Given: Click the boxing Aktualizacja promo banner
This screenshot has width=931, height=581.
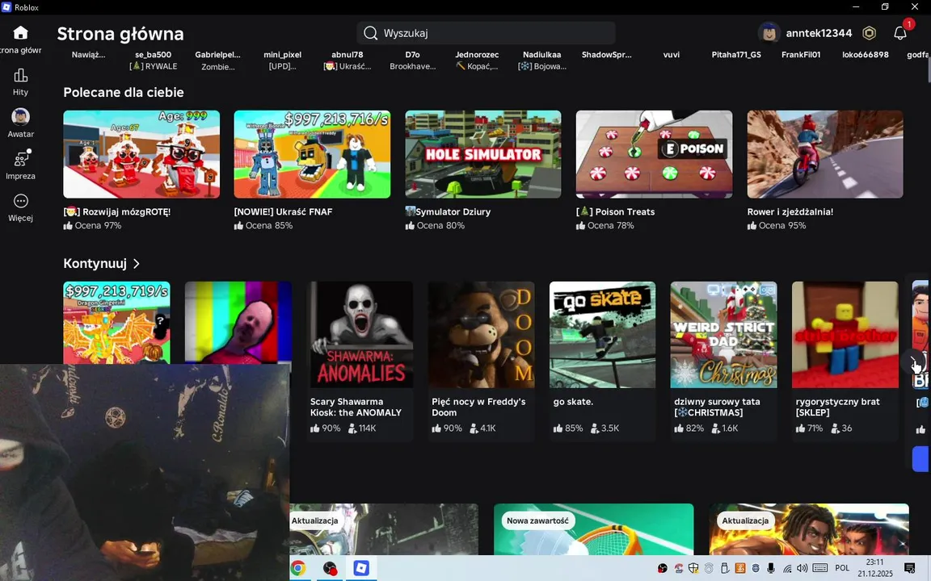Looking at the screenshot, I should pos(809,529).
